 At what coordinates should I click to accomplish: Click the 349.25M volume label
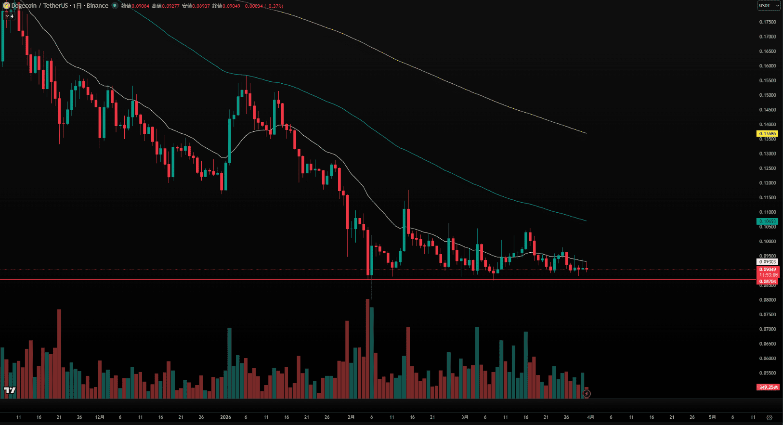pos(768,387)
